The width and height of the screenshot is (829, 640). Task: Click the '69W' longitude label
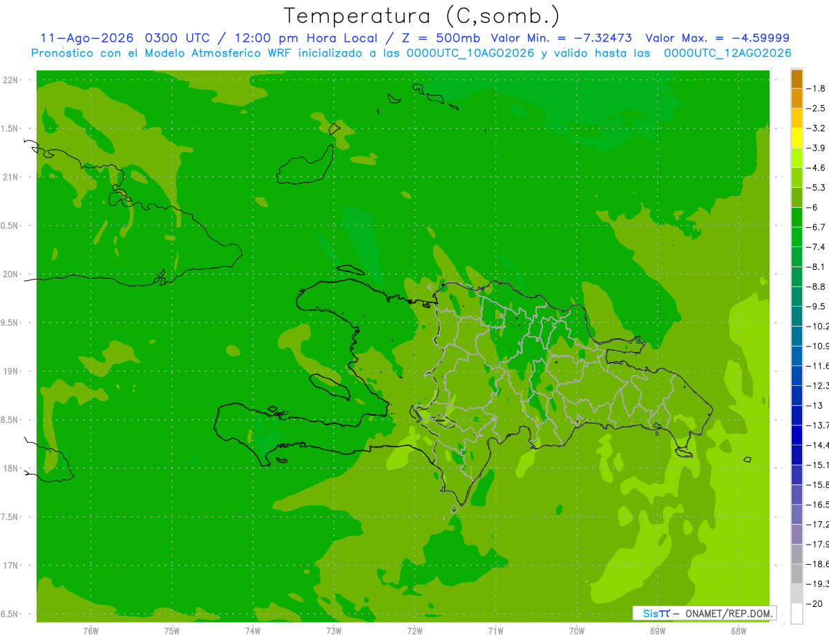[x=658, y=631]
